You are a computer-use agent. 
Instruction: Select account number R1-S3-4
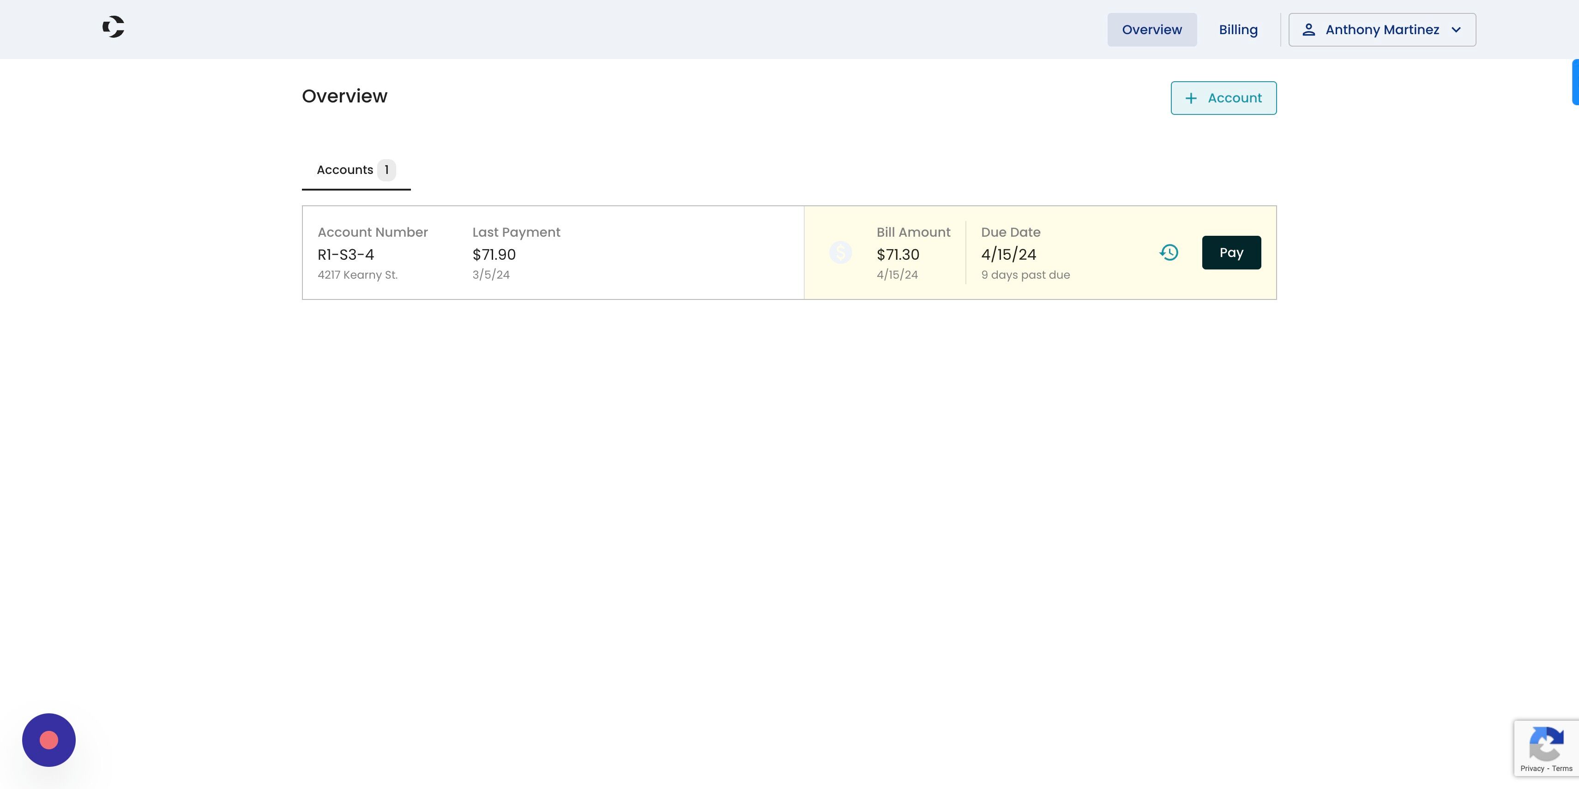coord(346,254)
